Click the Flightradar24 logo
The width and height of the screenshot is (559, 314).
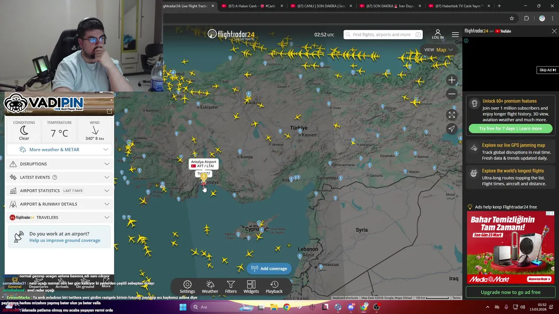point(231,34)
